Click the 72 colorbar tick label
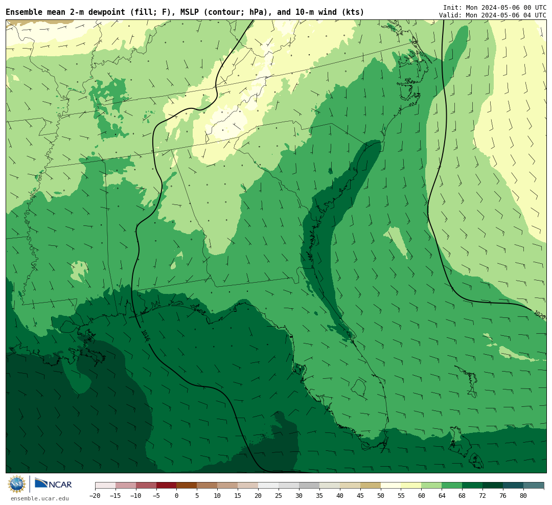The image size is (552, 505). click(x=483, y=496)
